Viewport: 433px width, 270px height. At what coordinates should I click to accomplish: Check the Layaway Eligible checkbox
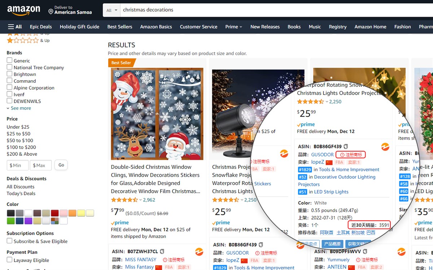[10, 260]
